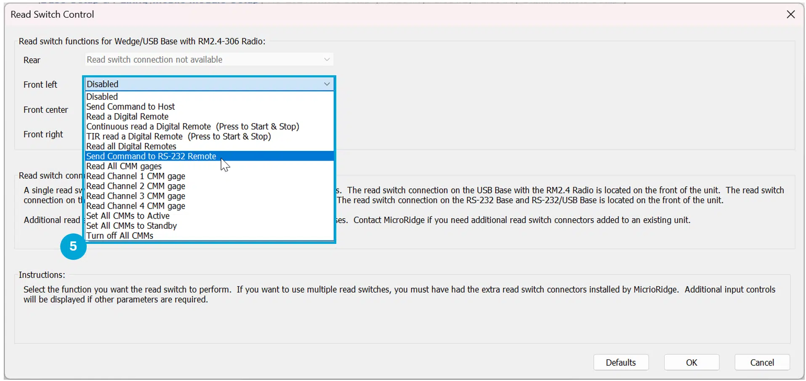The image size is (806, 381).
Task: Select 'Disabled' option in the dropdown list
Action: coord(210,97)
